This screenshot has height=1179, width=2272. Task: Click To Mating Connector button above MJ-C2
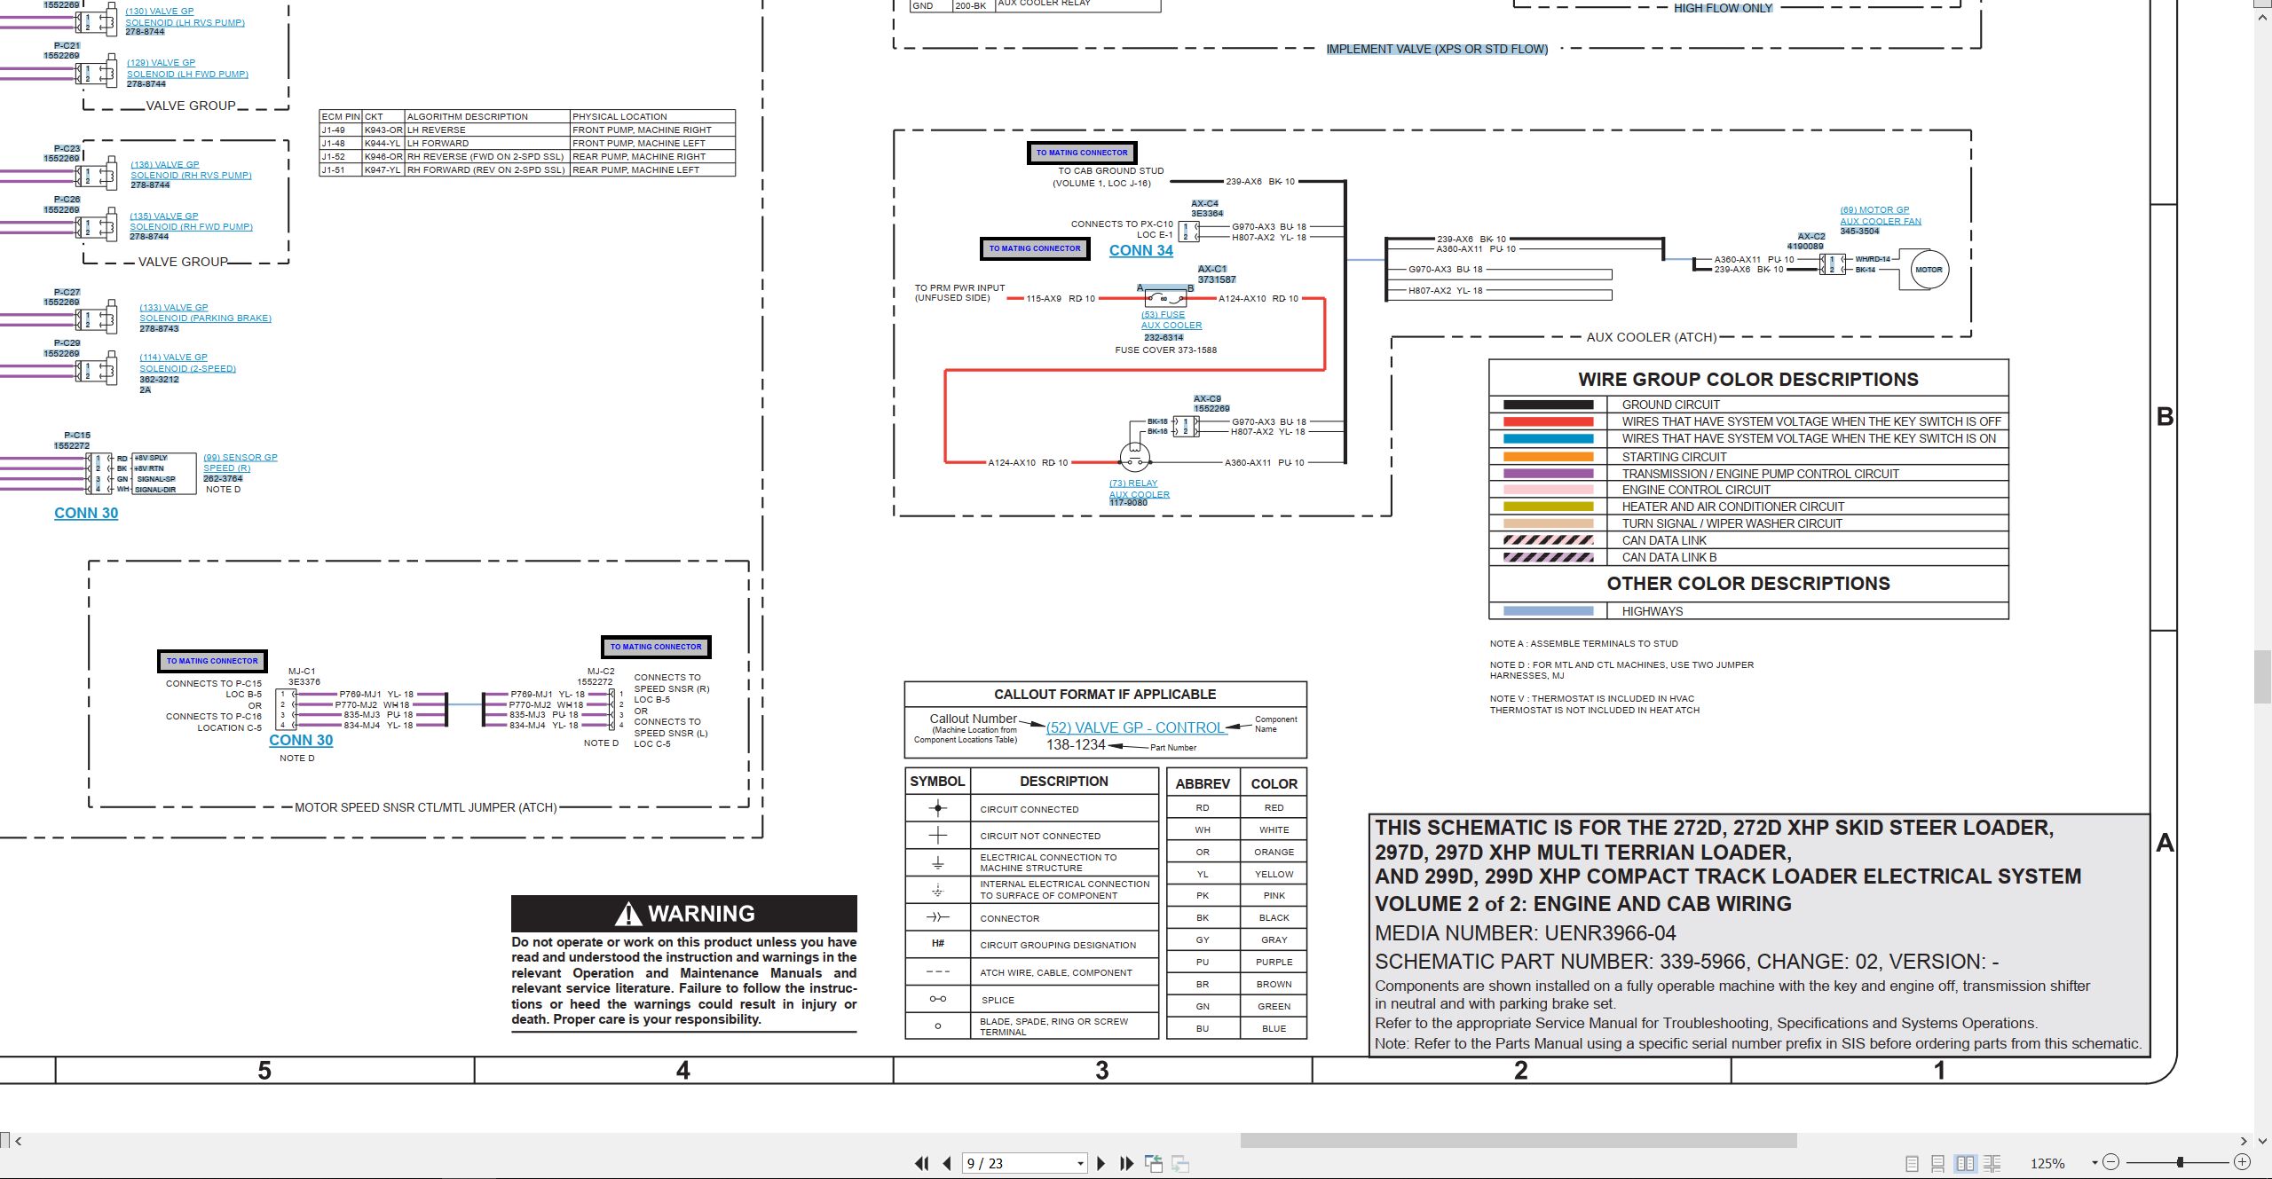point(656,647)
